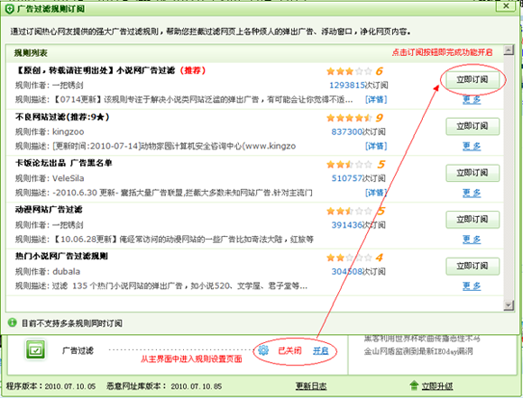Click the author name kingzoo

pos(68,131)
